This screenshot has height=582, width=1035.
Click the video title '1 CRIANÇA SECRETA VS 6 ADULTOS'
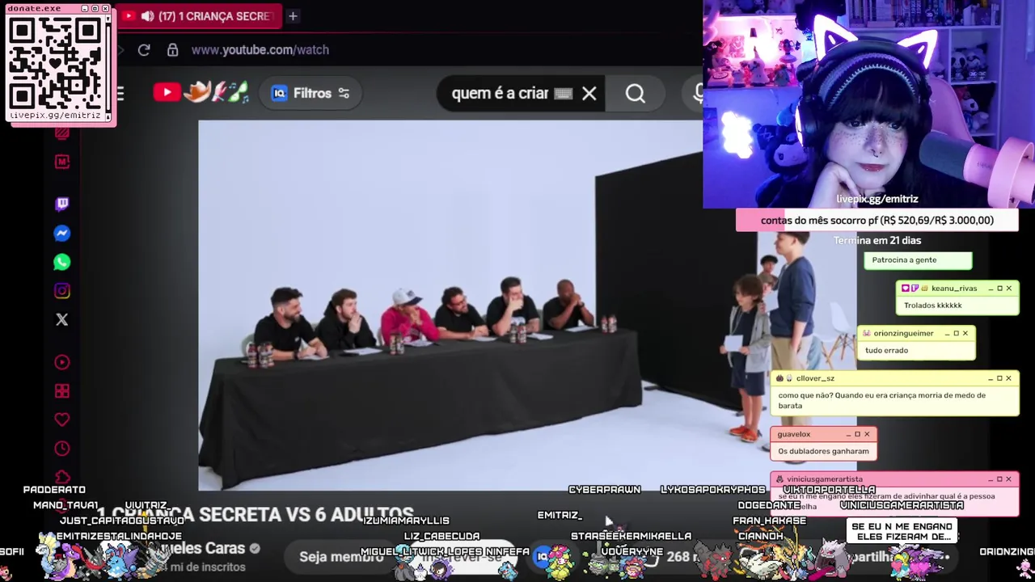255,514
